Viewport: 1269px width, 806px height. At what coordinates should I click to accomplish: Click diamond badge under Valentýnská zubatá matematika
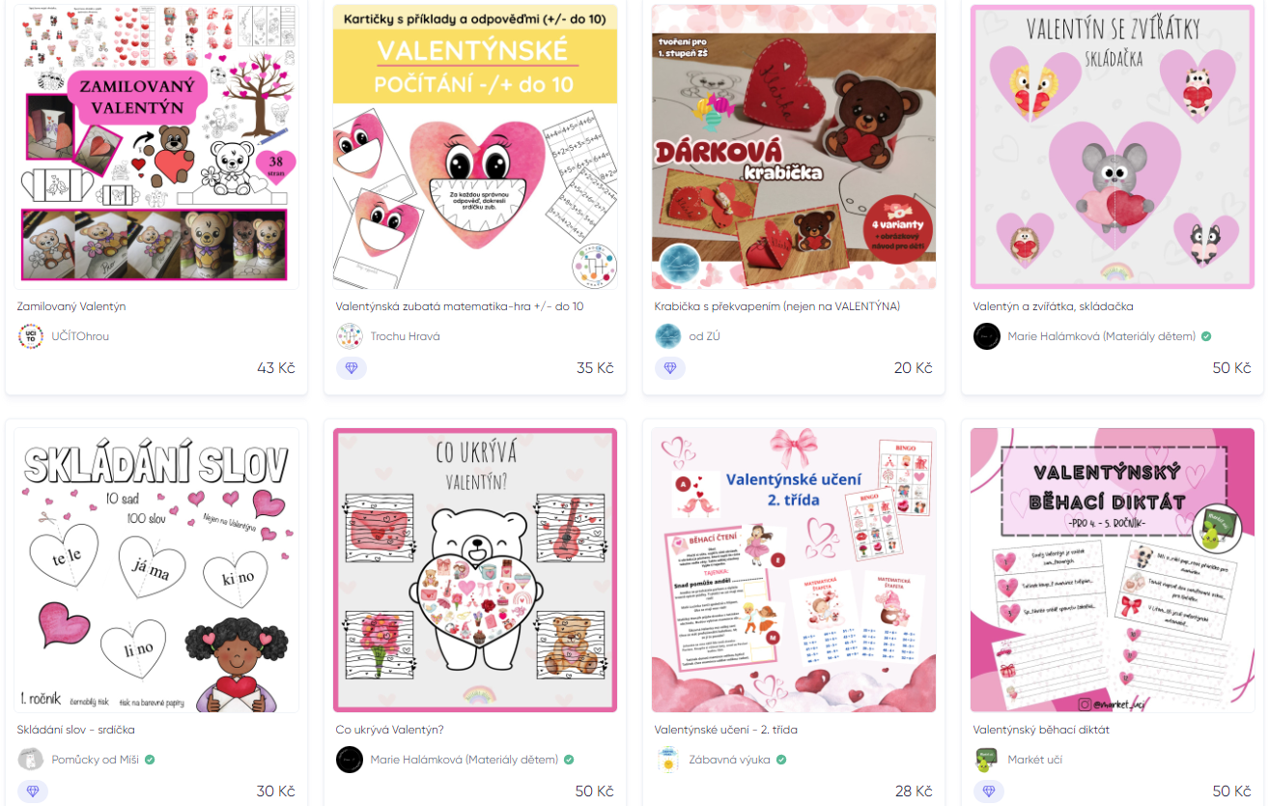[x=352, y=368]
